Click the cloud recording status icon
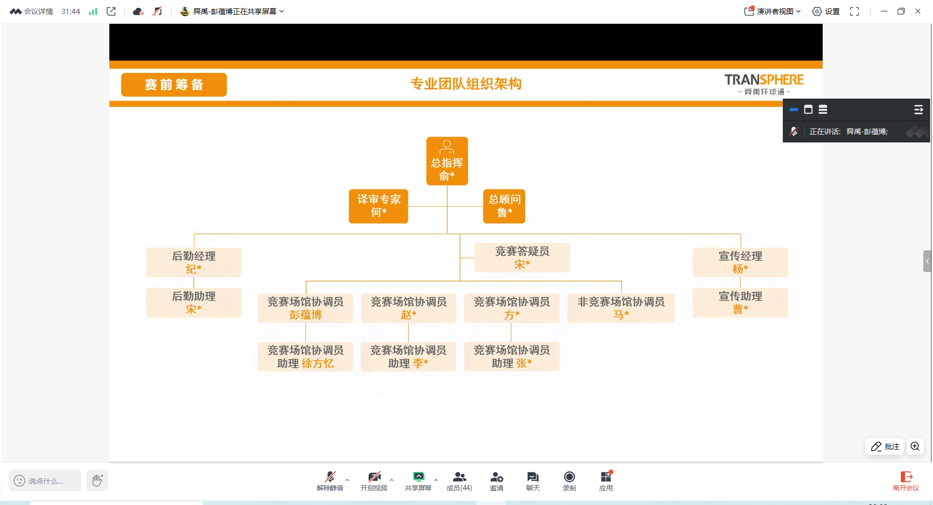The image size is (933, 505). 138,11
